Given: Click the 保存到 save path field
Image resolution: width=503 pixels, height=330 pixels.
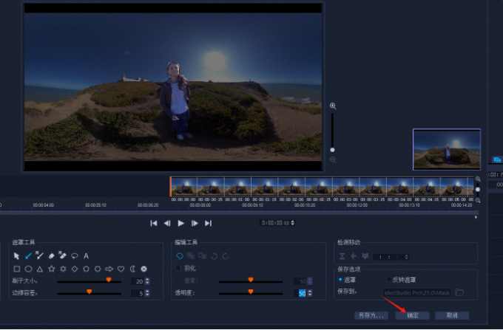Looking at the screenshot, I should tap(416, 292).
